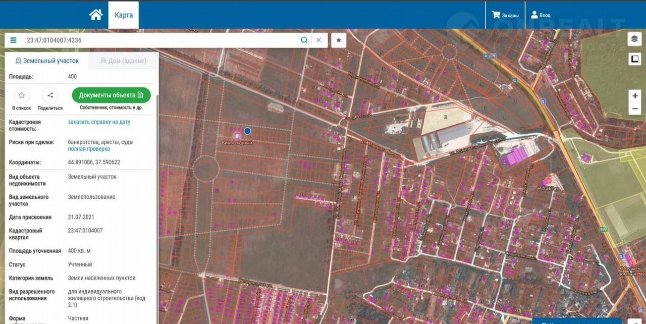Click the home icon in header
Screen dimensions: 646x324
click(x=96, y=15)
